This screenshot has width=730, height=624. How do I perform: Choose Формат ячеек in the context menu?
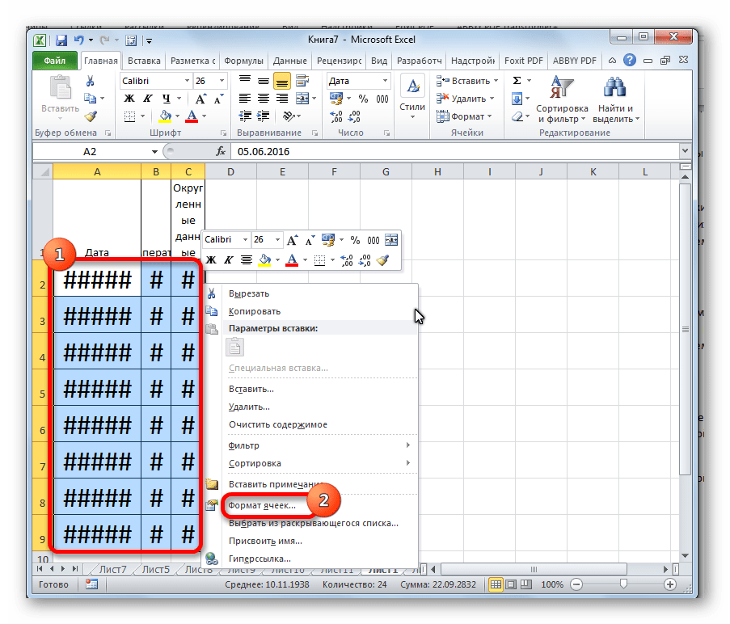pyautogui.click(x=262, y=505)
